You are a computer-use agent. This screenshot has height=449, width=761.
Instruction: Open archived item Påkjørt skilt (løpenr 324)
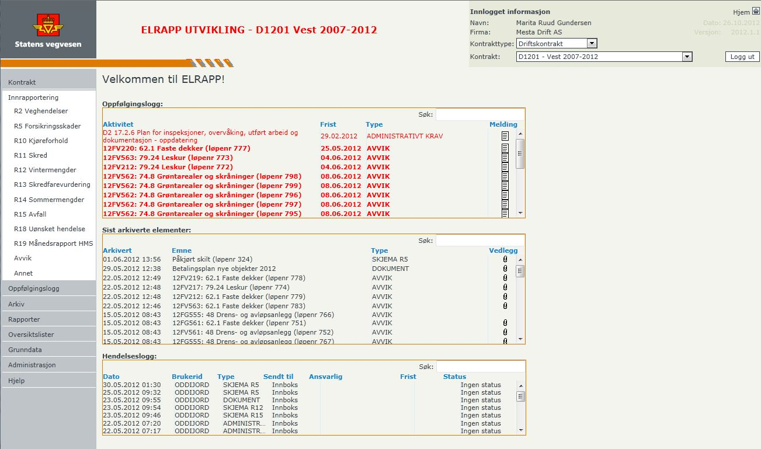(212, 259)
